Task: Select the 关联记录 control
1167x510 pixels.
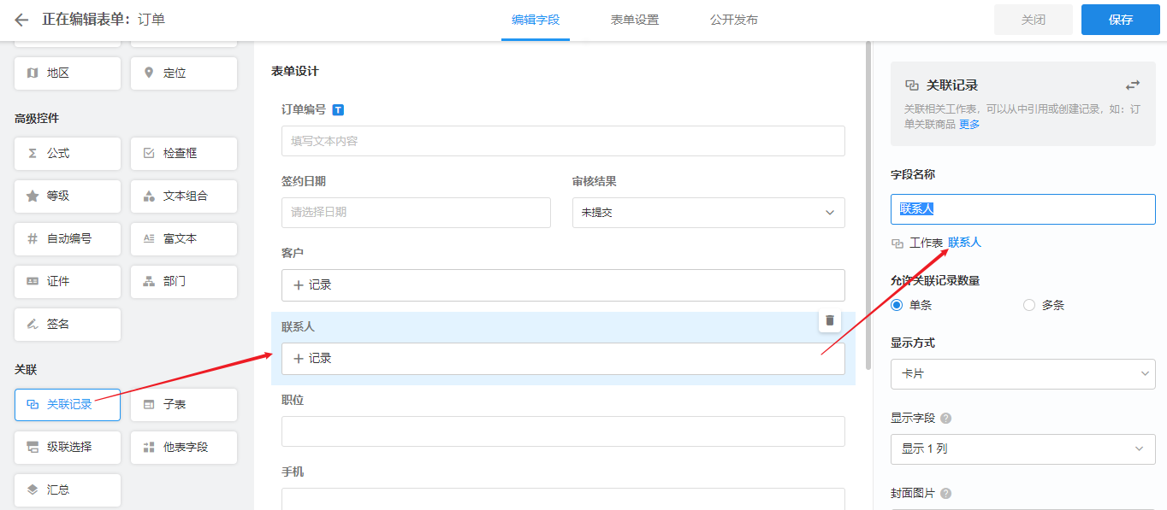Action: (68, 405)
